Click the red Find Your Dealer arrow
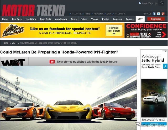 coord(164,35)
